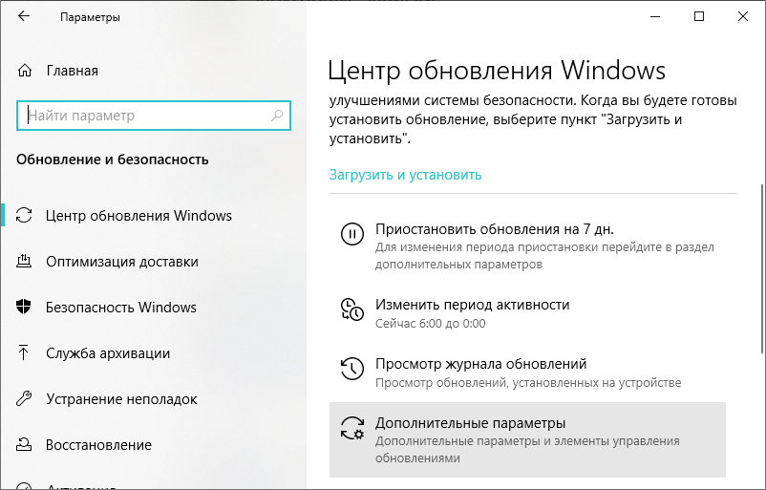
Task: Click the delivery optimization icon
Action: click(x=24, y=262)
